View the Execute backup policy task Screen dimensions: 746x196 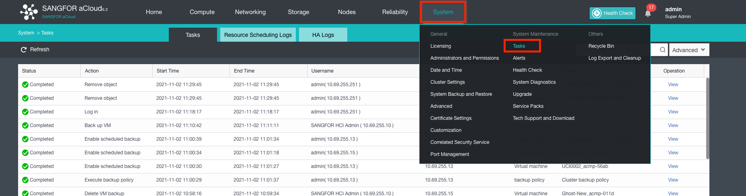[x=673, y=180]
